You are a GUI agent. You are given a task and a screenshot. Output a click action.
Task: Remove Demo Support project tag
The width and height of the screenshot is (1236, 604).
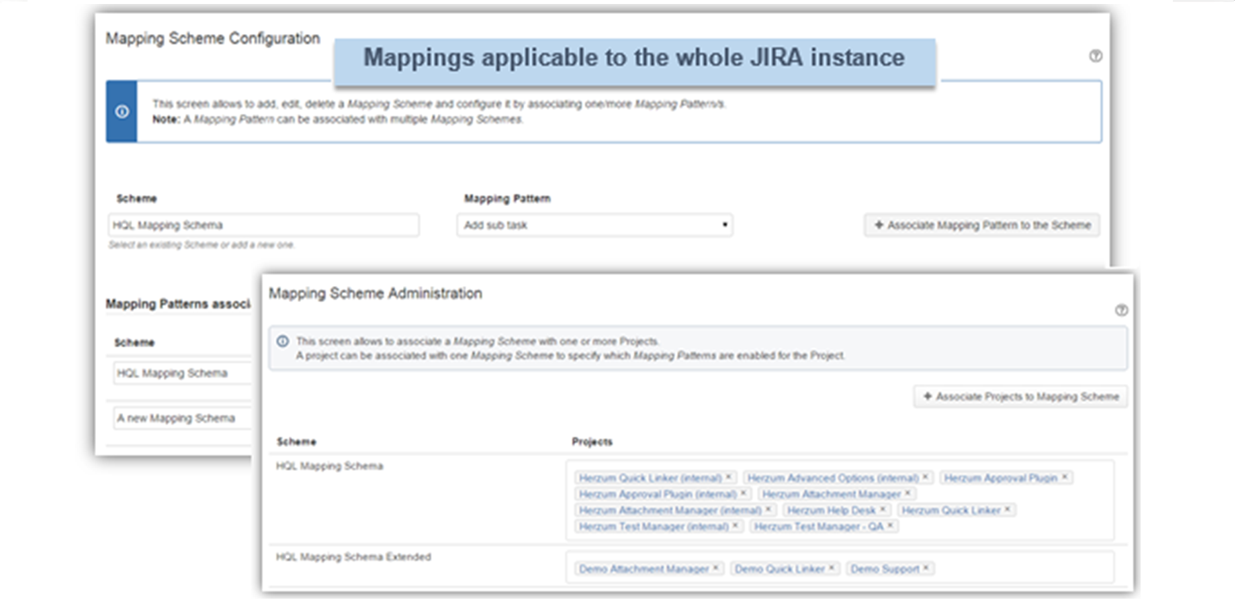coord(926,568)
